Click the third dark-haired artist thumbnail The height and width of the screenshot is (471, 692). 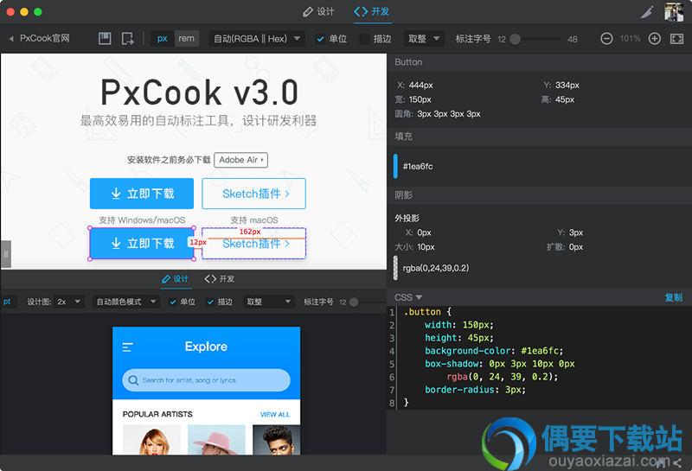pos(276,439)
